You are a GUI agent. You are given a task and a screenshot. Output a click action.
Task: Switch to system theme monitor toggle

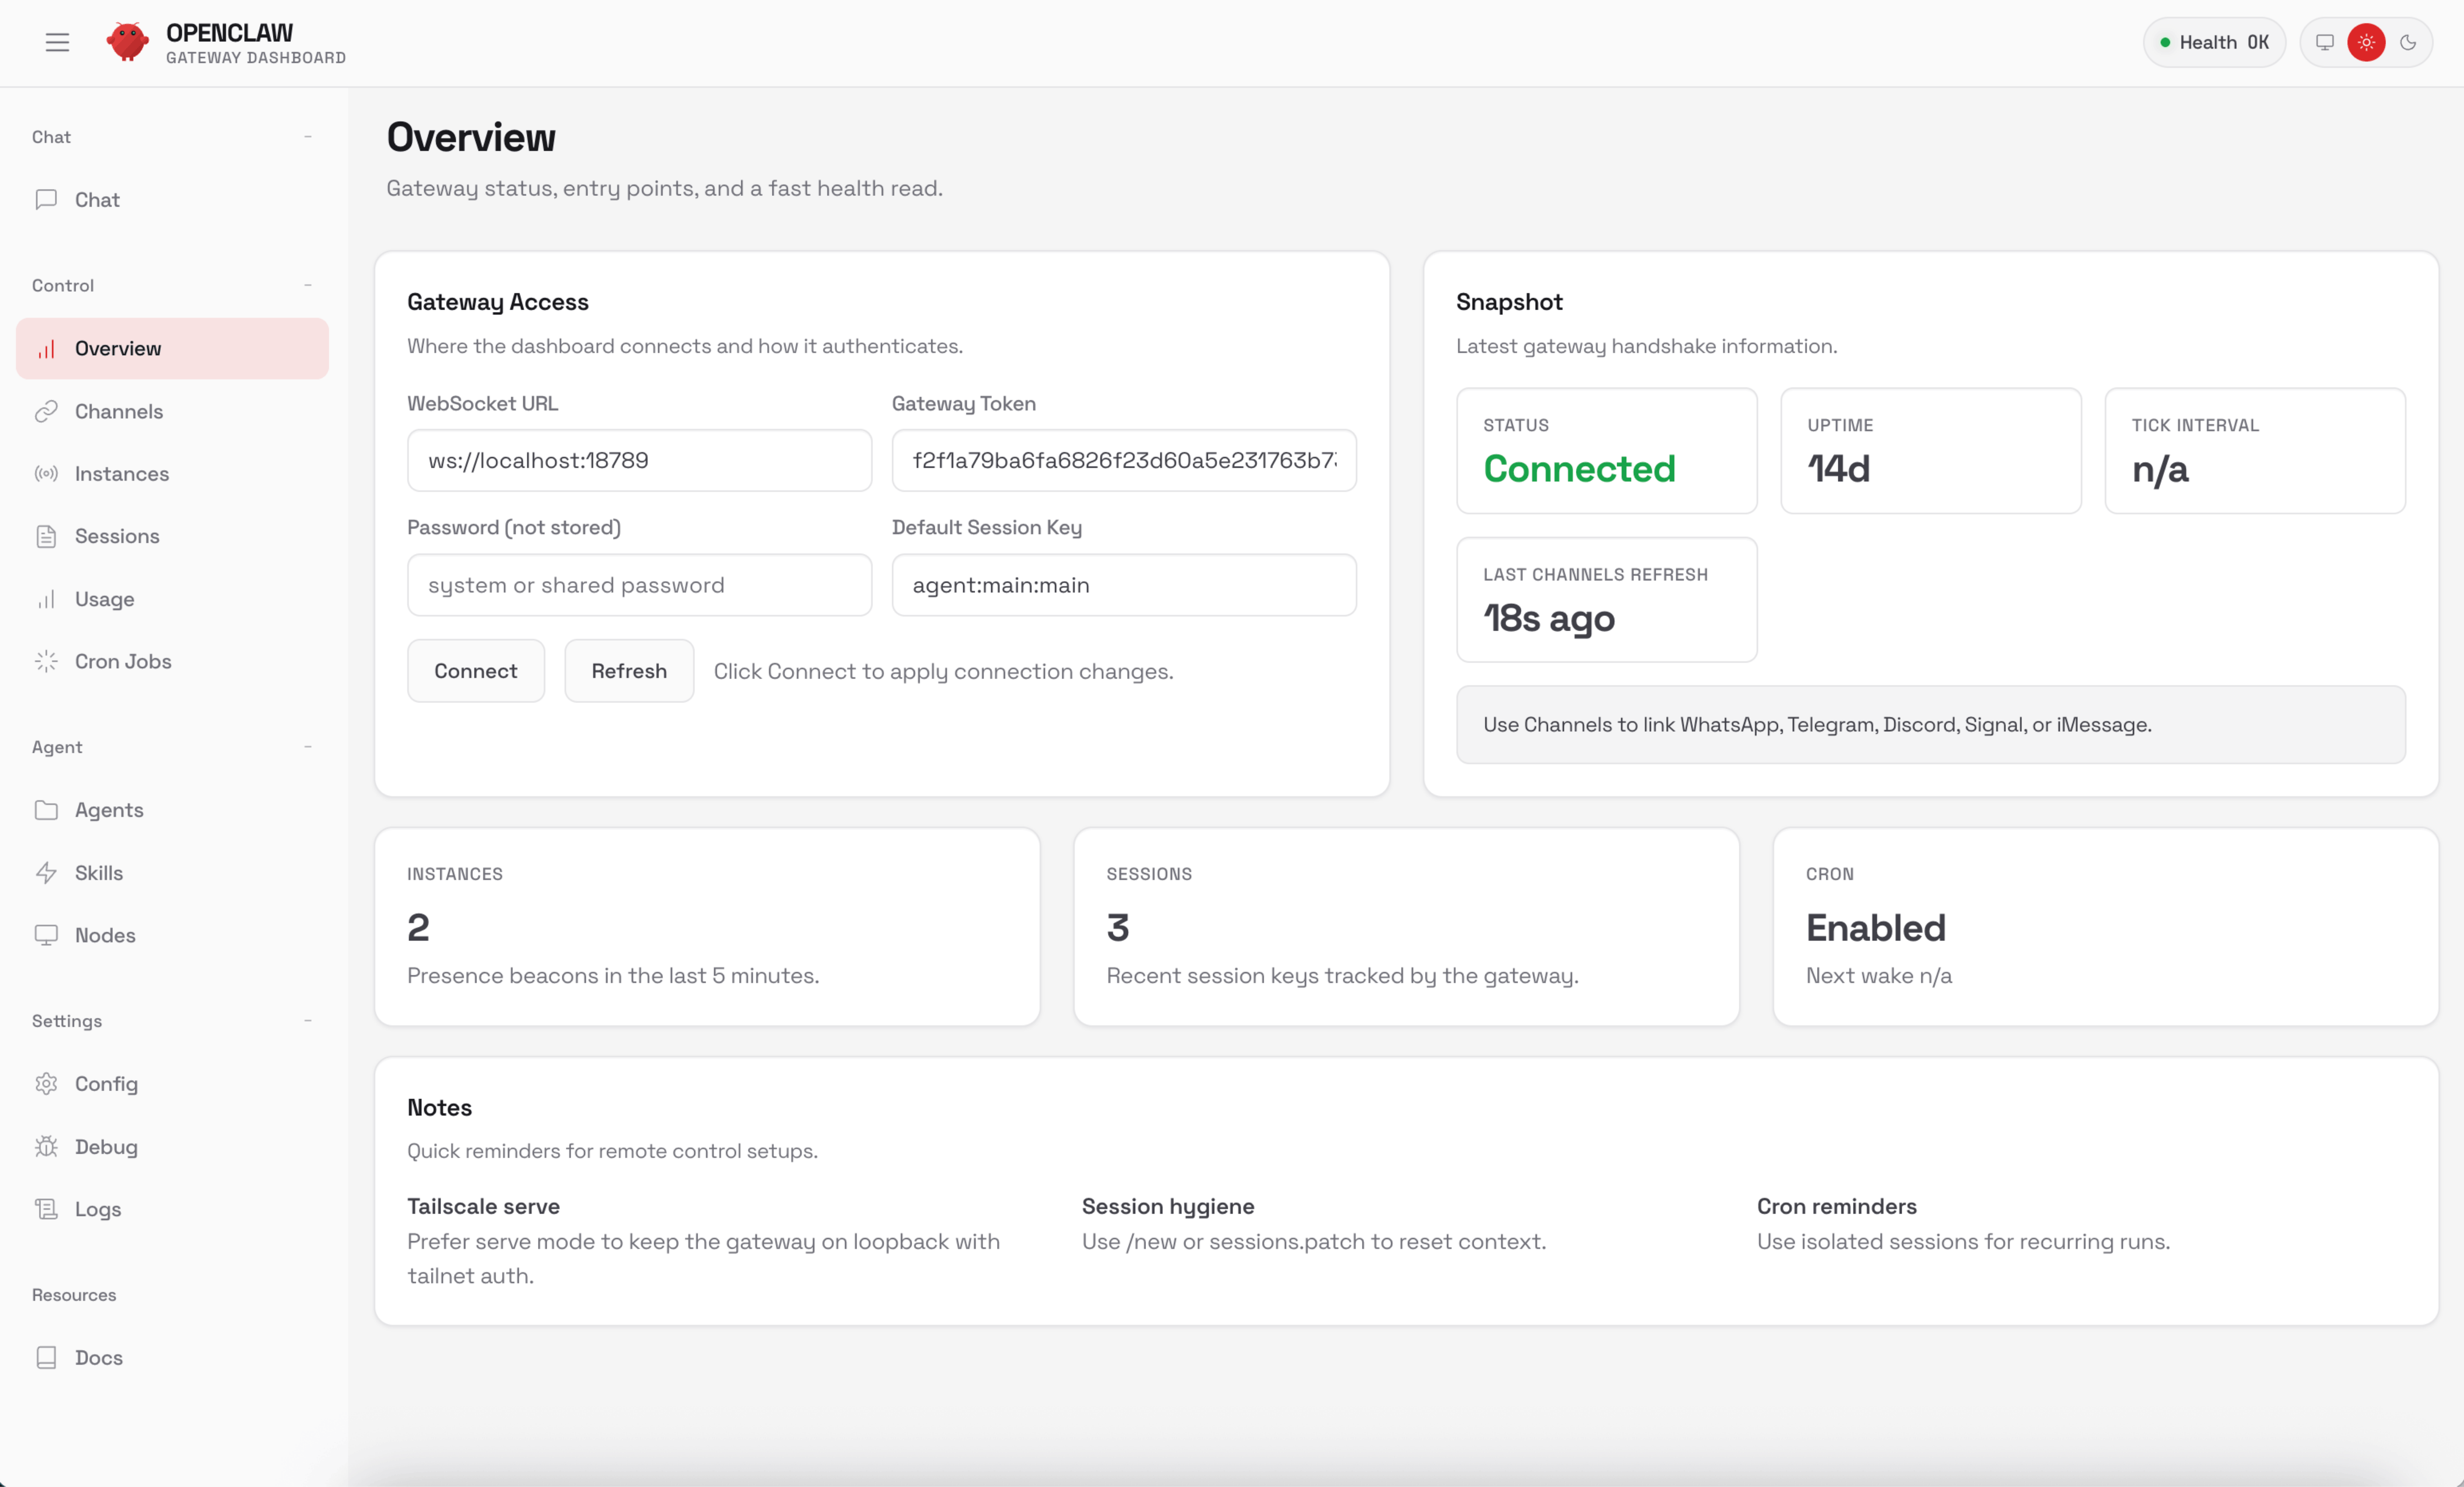tap(2325, 42)
